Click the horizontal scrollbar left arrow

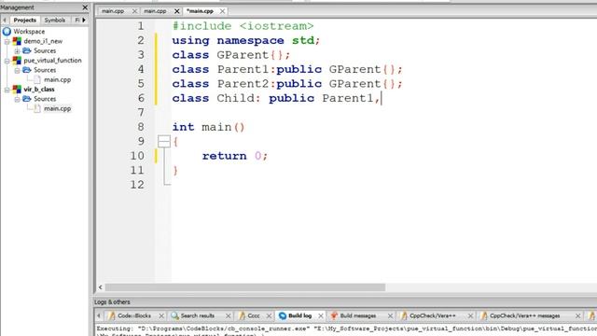point(101,287)
